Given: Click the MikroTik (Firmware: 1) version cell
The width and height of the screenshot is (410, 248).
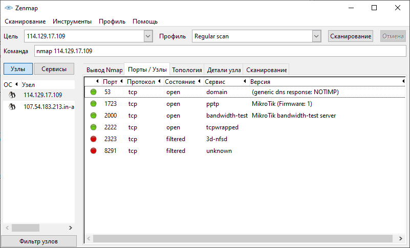Looking at the screenshot, I should [282, 104].
